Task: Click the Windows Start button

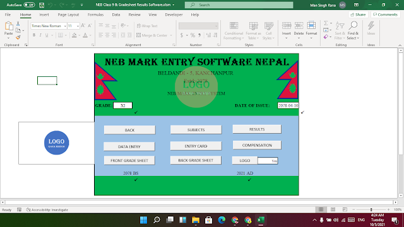Action: point(143,220)
